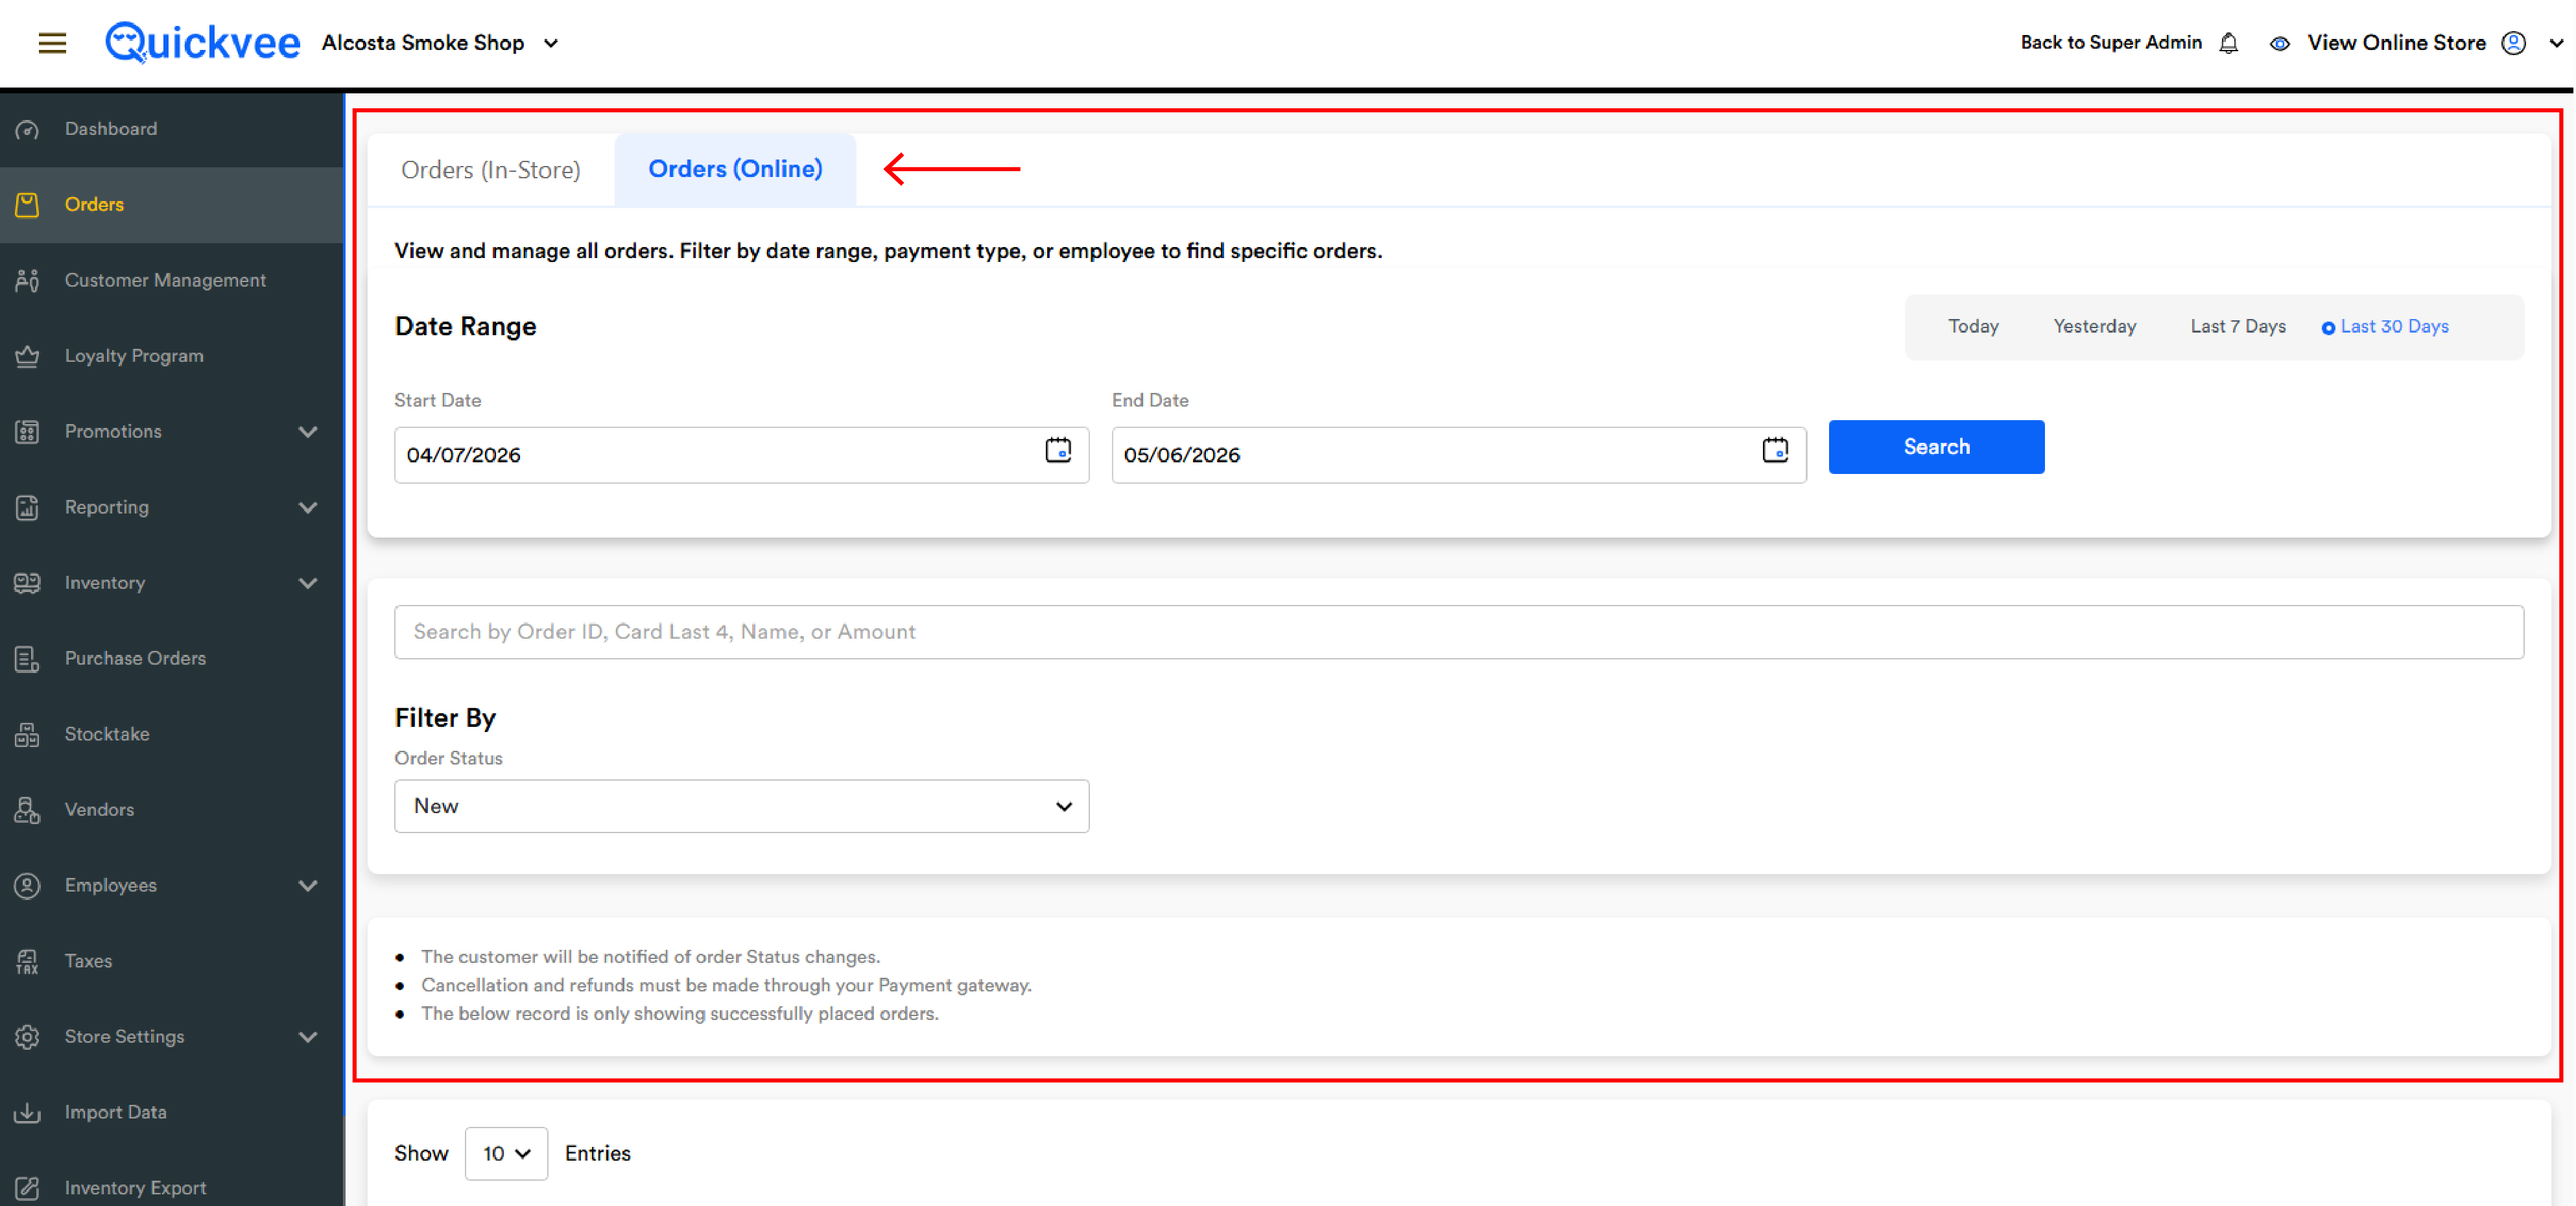The width and height of the screenshot is (2576, 1206).
Task: Expand the Promotions submenu chevron
Action: [308, 432]
